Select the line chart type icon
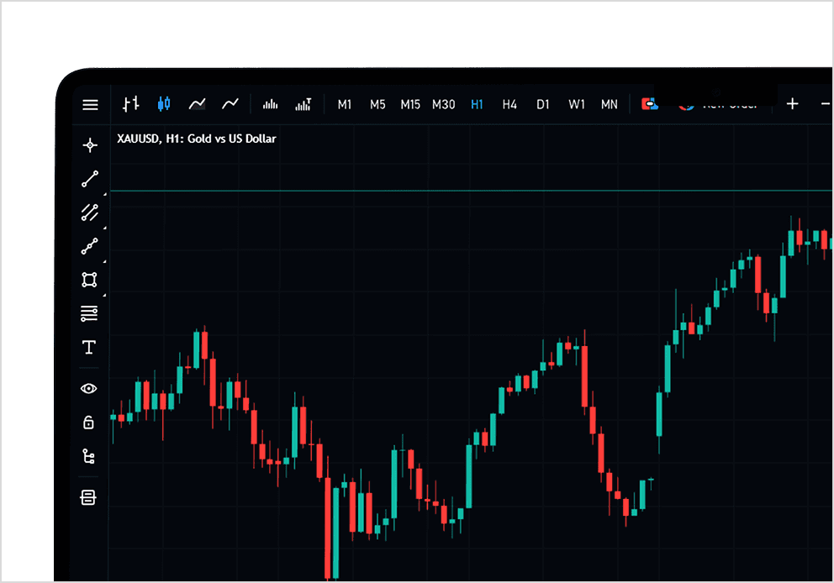The width and height of the screenshot is (834, 583). [x=230, y=103]
